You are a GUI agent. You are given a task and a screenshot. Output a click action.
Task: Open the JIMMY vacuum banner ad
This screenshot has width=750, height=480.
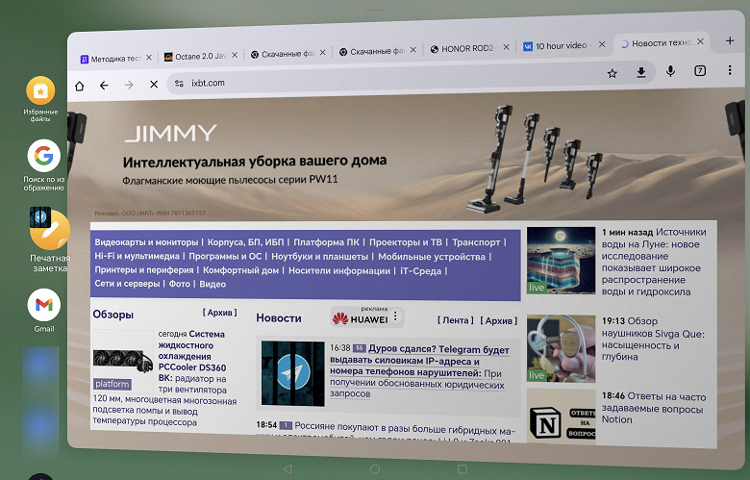(x=407, y=158)
